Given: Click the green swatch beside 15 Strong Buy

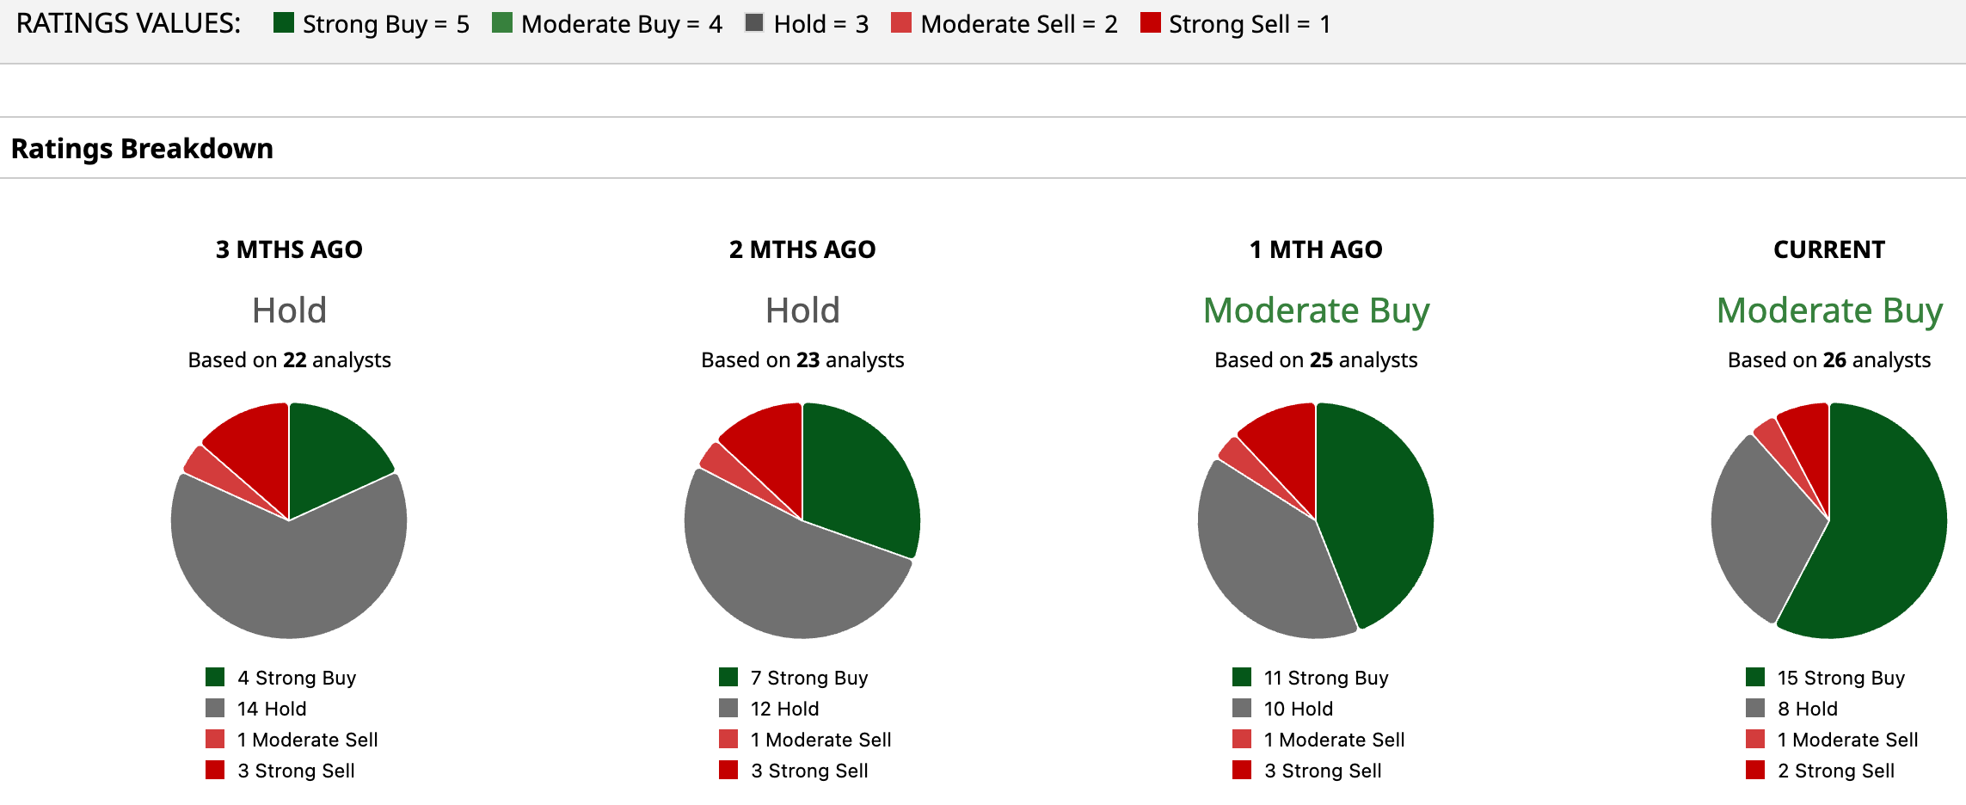Looking at the screenshot, I should pos(1755,678).
